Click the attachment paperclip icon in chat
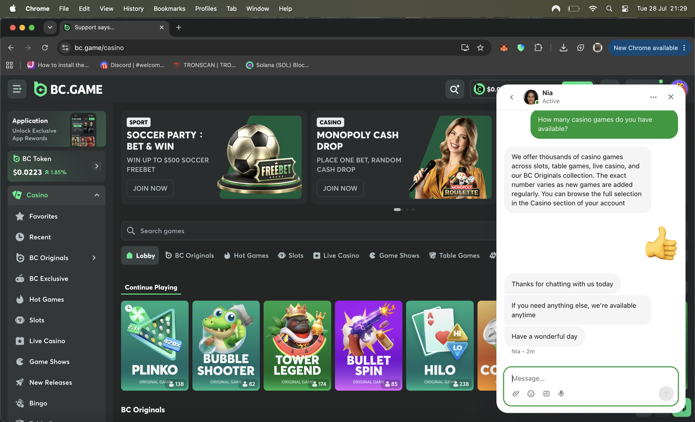The image size is (695, 422). (515, 394)
